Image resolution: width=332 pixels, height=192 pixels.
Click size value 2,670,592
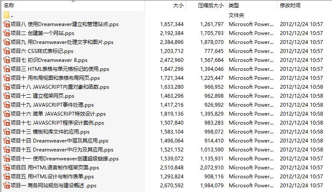pyautogui.click(x=172, y=186)
